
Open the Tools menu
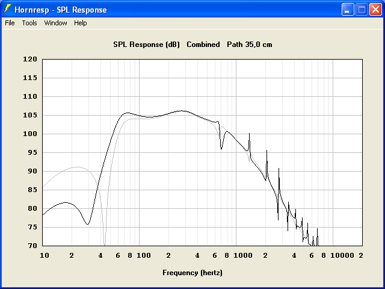(29, 23)
